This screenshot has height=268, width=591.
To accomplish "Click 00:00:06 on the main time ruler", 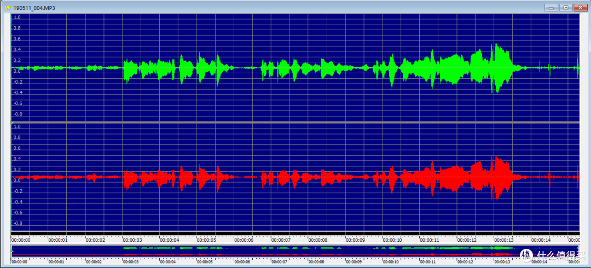I will (x=244, y=240).
